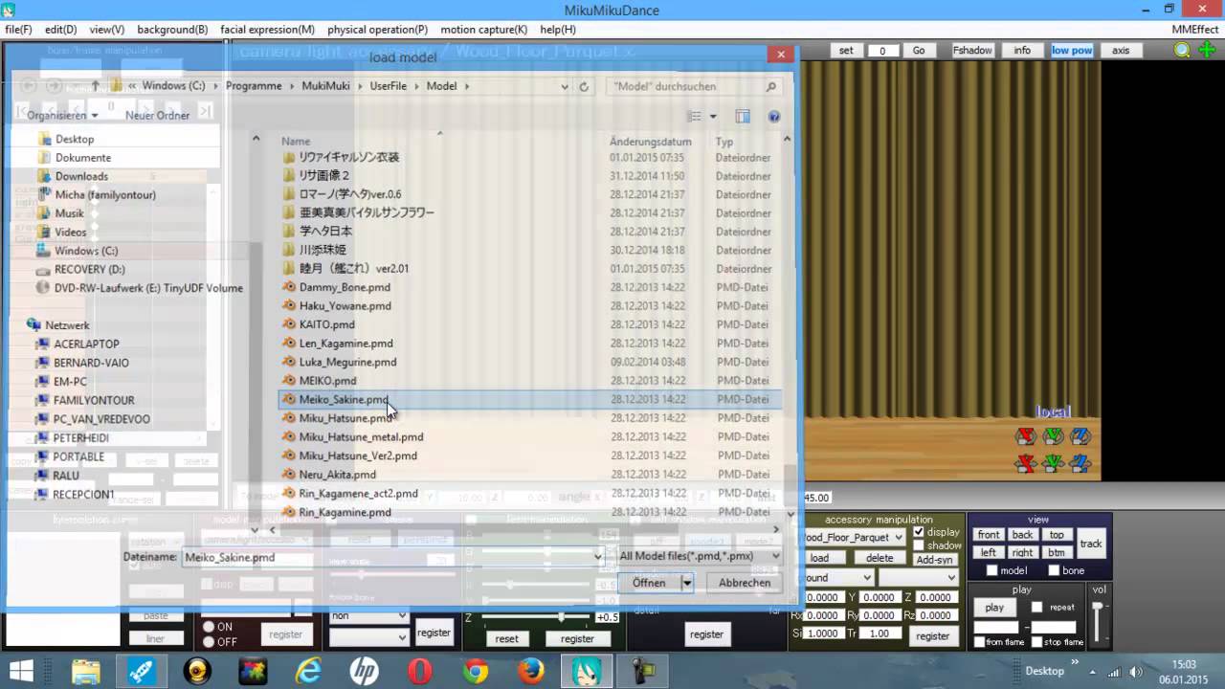
Task: Toggle the accessory shadow checkbox
Action: point(919,545)
